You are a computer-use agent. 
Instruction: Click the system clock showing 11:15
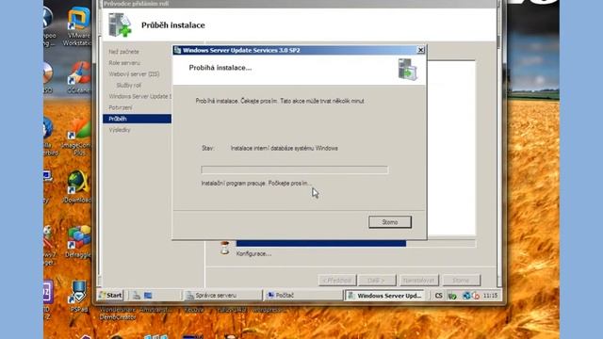[490, 295]
